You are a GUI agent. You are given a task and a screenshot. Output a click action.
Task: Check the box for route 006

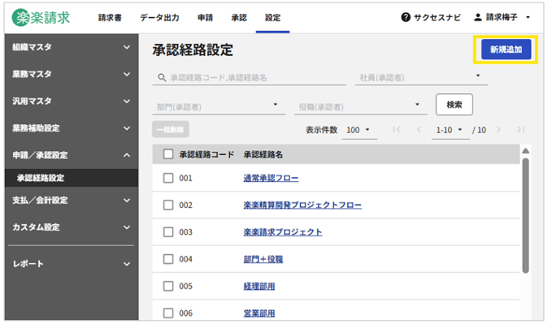pyautogui.click(x=168, y=313)
